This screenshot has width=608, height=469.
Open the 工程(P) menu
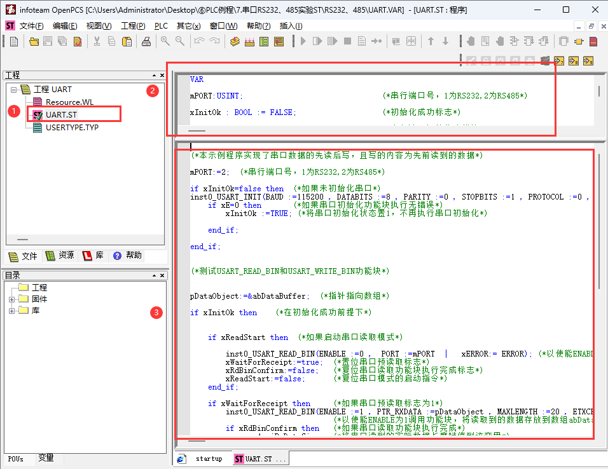click(x=133, y=26)
